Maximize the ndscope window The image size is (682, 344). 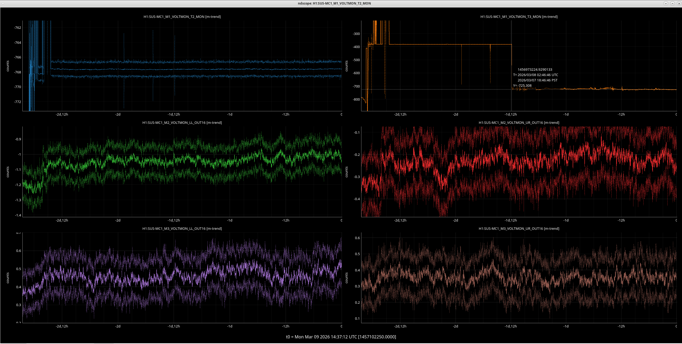(672, 3)
